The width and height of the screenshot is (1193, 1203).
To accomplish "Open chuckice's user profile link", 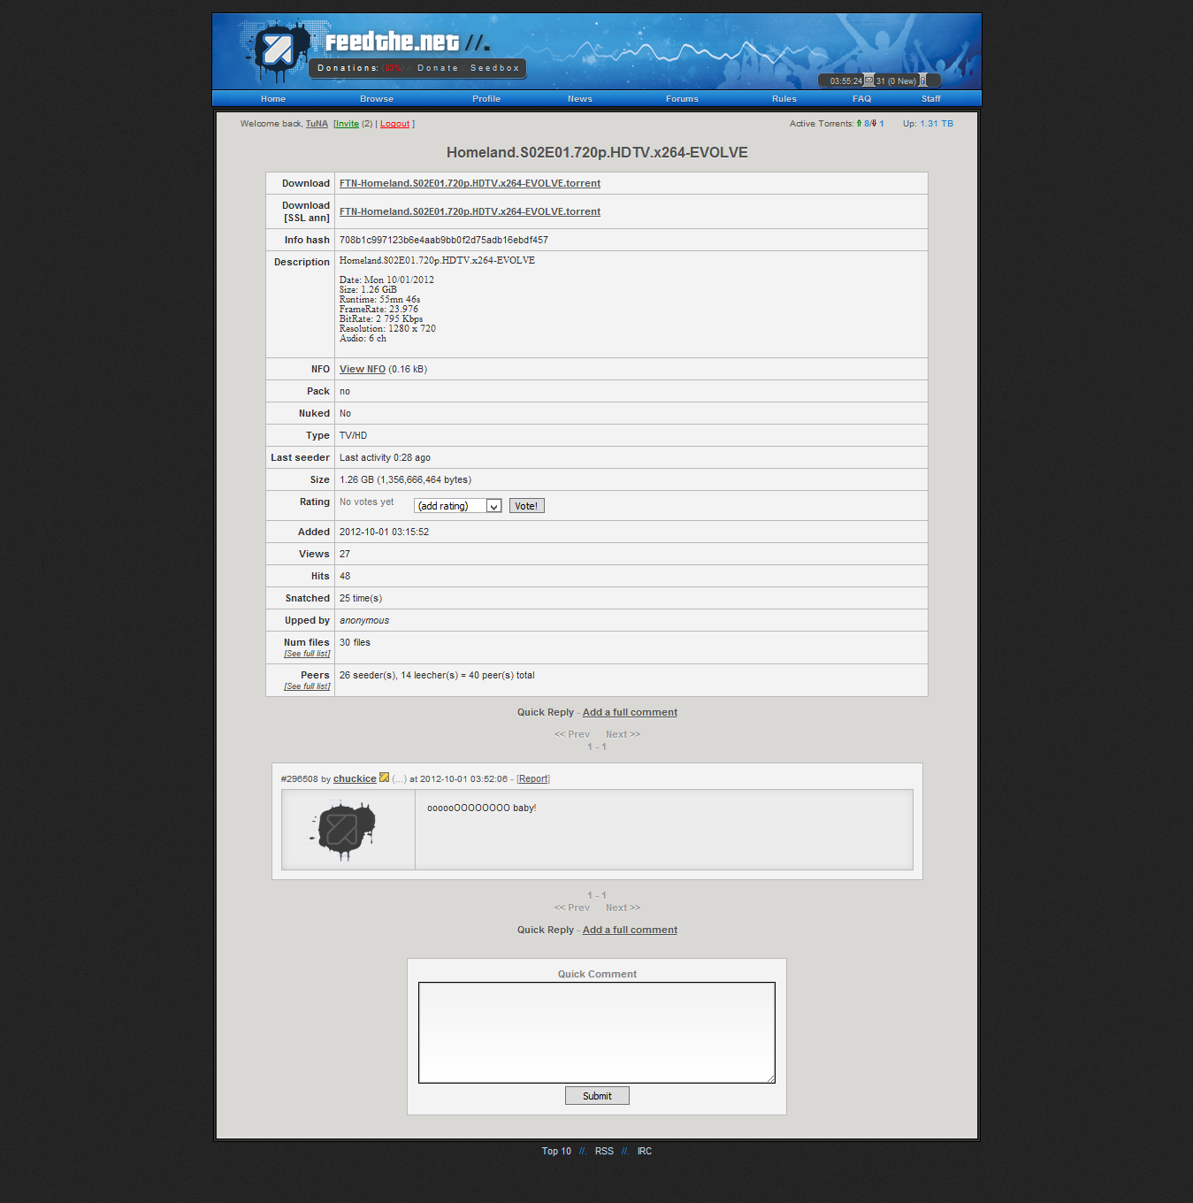I will (355, 778).
